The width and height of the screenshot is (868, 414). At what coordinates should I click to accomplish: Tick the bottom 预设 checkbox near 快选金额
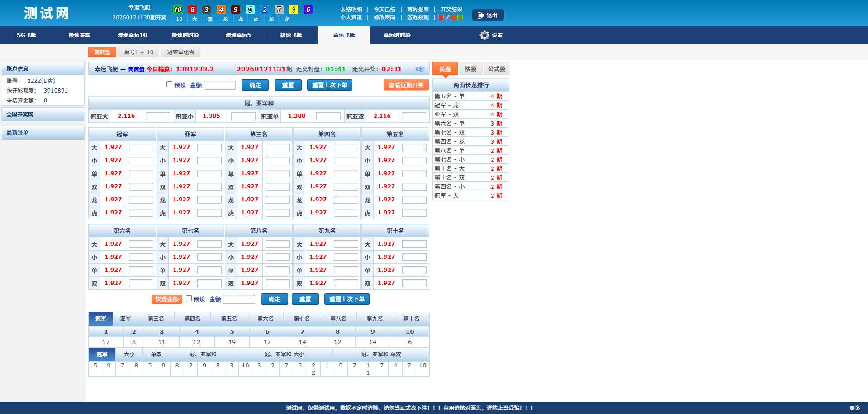(x=189, y=298)
